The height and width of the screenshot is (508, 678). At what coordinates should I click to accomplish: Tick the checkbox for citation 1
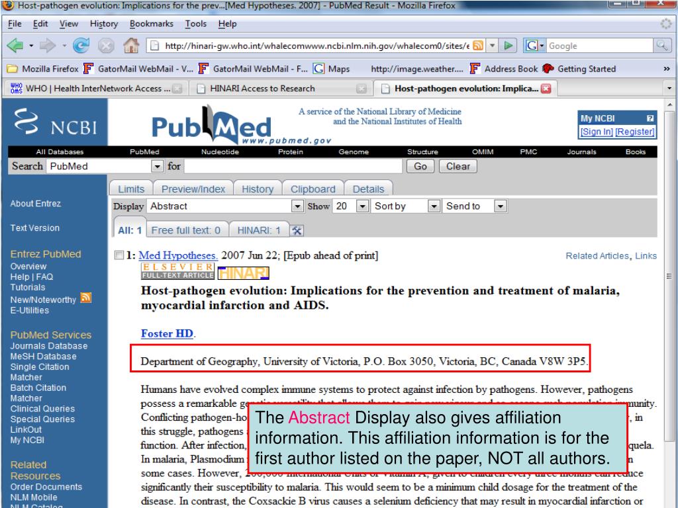119,255
